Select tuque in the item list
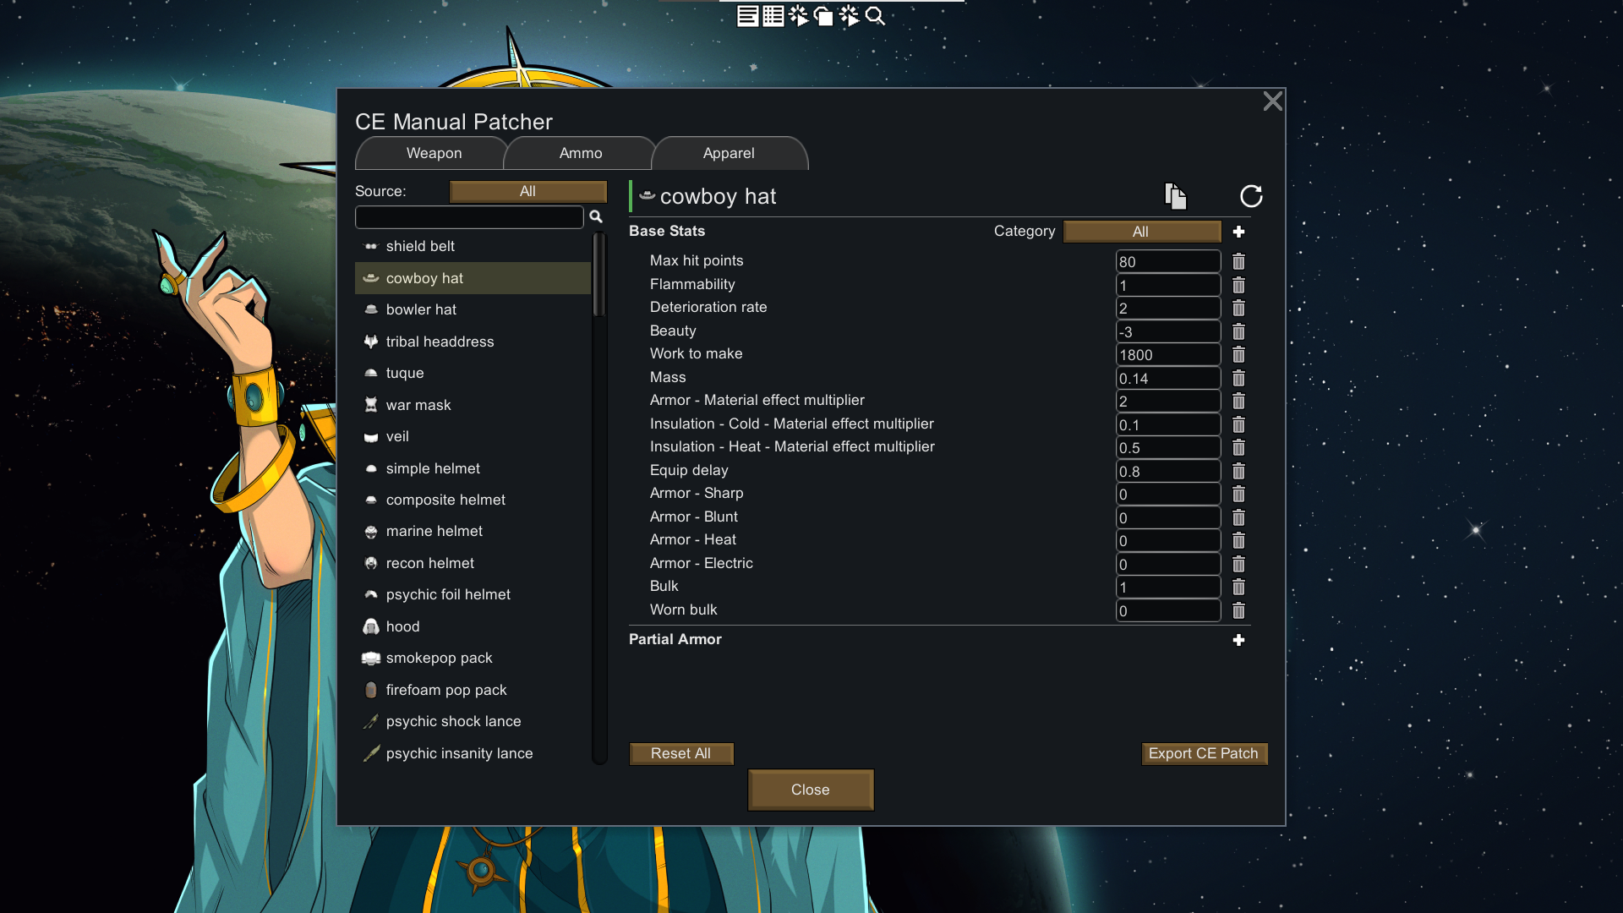Image resolution: width=1623 pixels, height=913 pixels. coord(473,373)
